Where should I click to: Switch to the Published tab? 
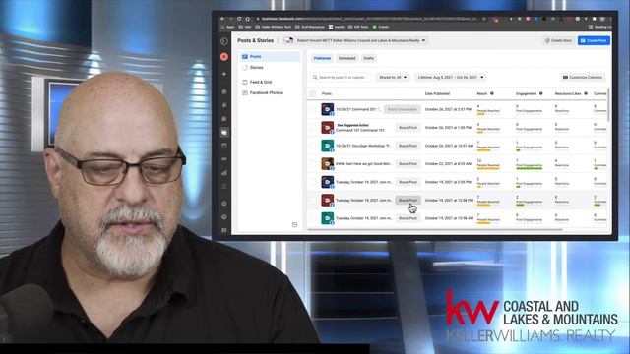click(x=322, y=58)
